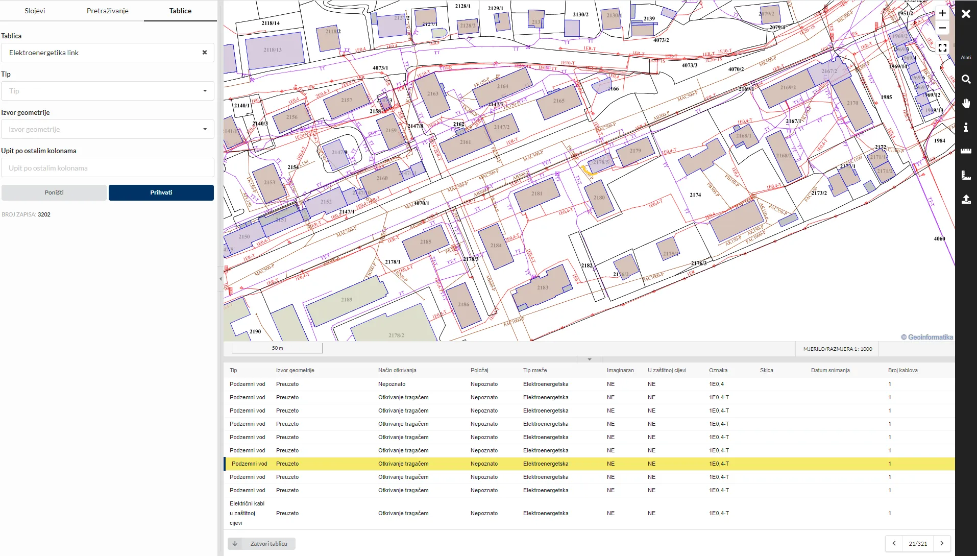Select the search magnifier tool

(x=966, y=79)
